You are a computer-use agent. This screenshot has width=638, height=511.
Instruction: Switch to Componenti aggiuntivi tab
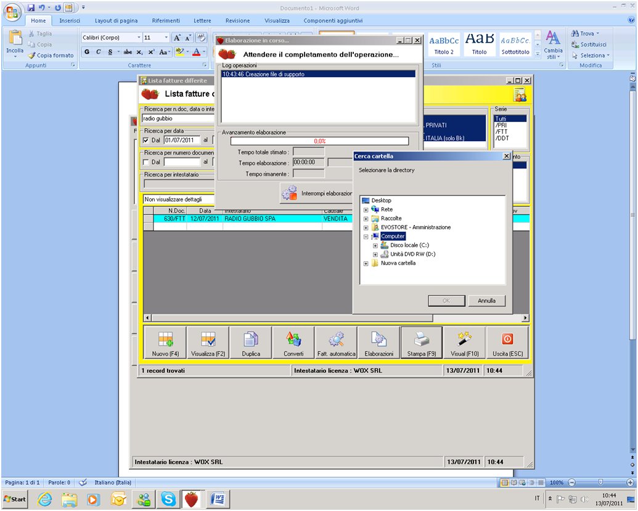click(x=333, y=21)
